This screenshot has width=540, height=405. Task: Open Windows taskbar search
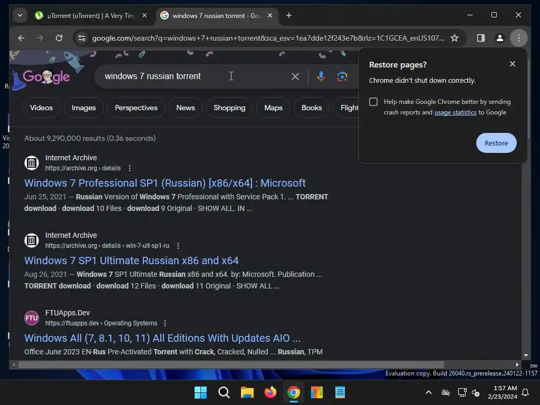click(224, 392)
